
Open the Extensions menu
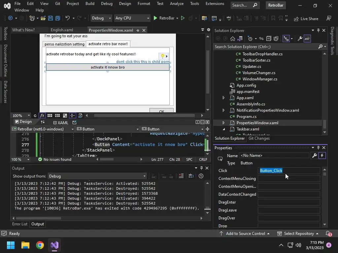pyautogui.click(x=215, y=4)
